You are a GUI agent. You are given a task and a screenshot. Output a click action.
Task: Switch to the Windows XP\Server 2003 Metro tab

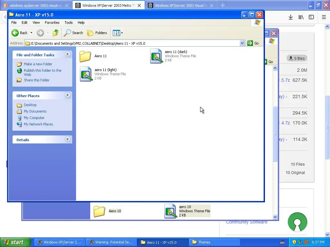tap(108, 5)
